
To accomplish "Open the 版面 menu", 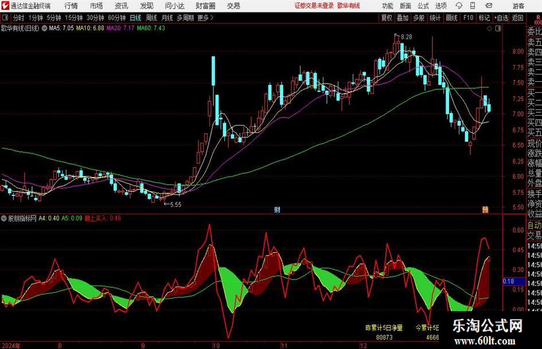I will [405, 6].
